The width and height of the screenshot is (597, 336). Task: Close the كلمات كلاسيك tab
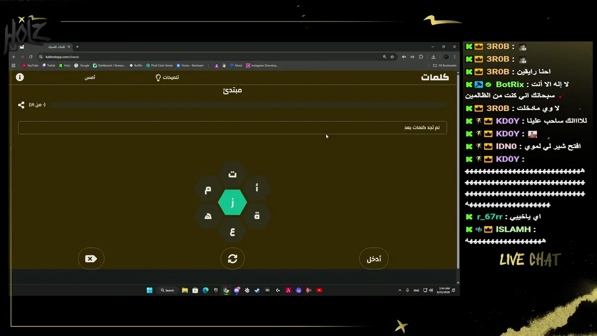(69, 47)
